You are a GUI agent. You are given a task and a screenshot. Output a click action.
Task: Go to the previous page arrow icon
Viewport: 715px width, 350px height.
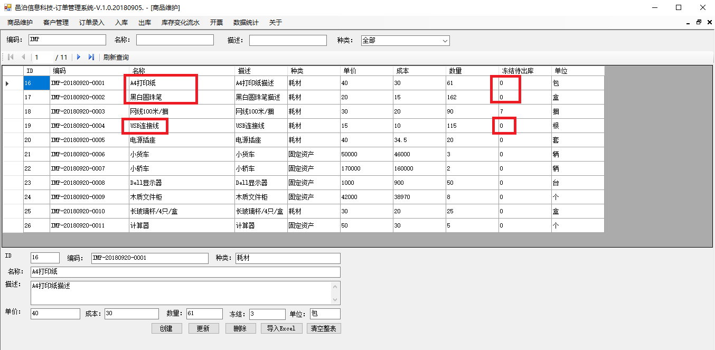coord(23,57)
